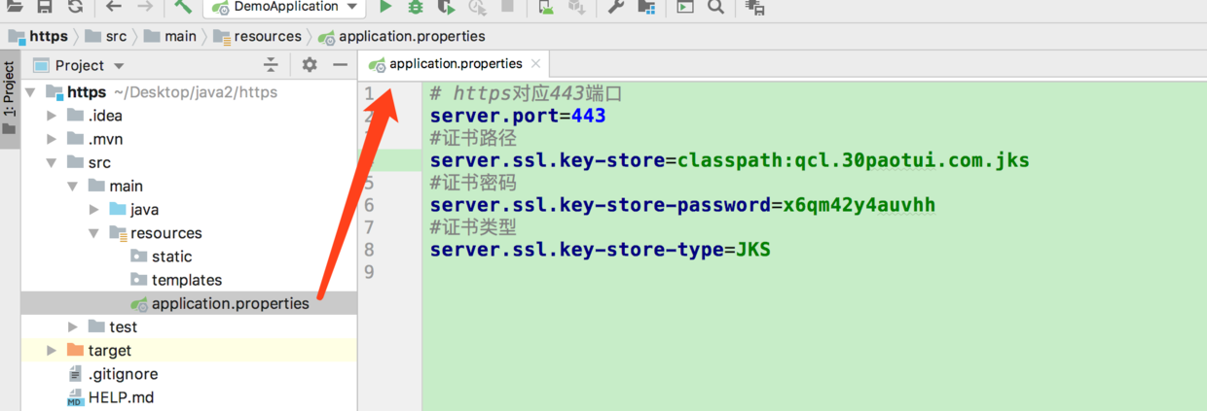Image resolution: width=1207 pixels, height=411 pixels.
Task: Click the server.port=443 line
Action: click(x=518, y=116)
